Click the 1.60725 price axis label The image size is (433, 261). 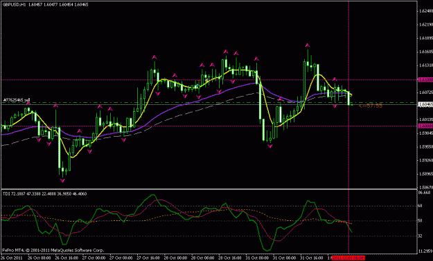coord(425,93)
